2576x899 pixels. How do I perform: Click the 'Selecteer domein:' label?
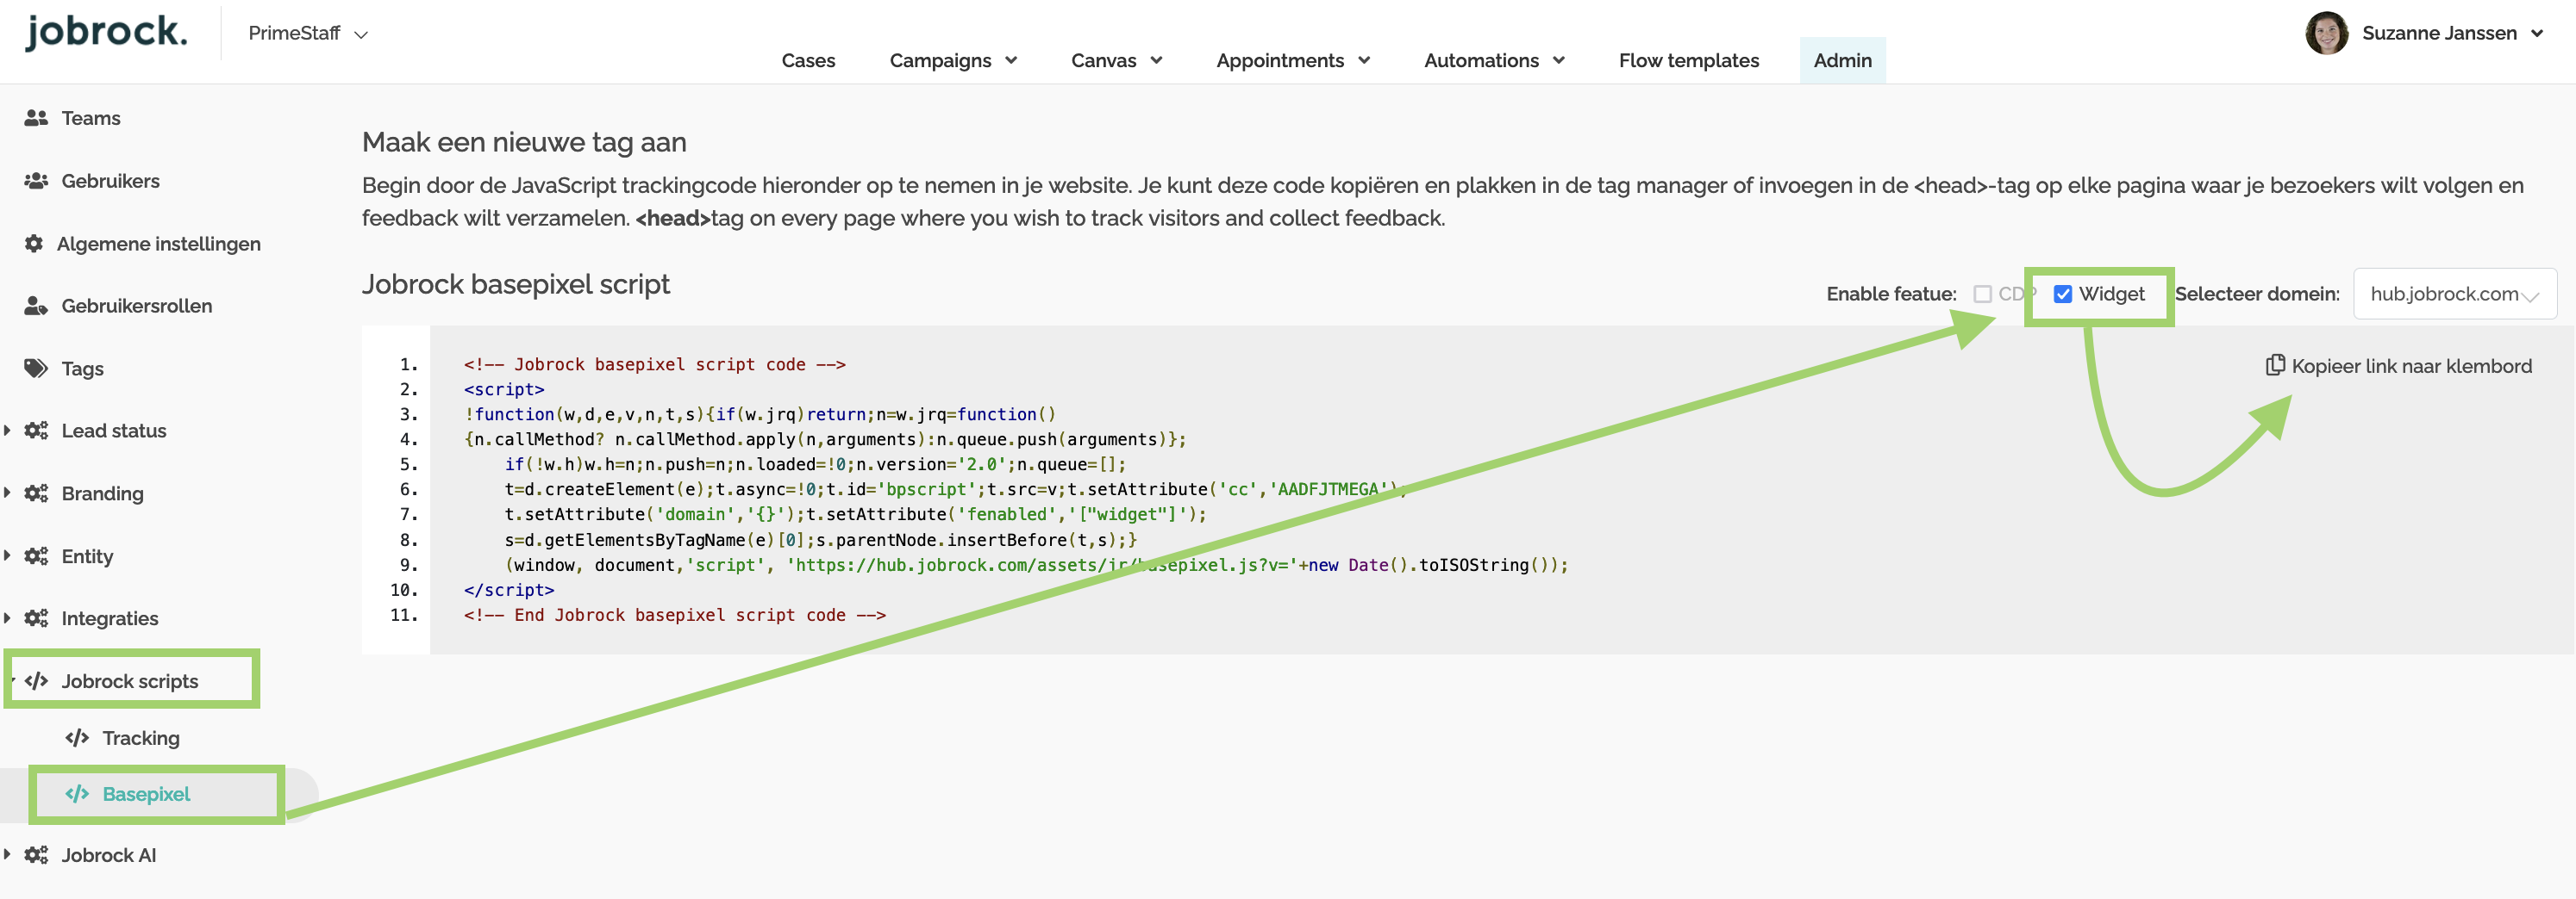[2257, 294]
